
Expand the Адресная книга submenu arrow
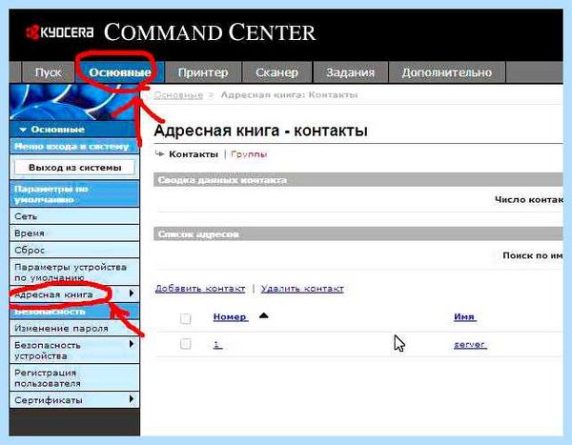click(x=132, y=293)
